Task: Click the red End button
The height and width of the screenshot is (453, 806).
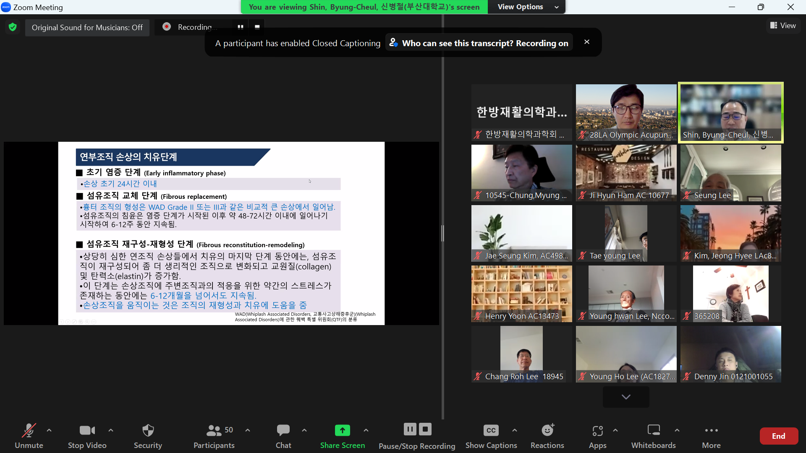Action: point(779,436)
